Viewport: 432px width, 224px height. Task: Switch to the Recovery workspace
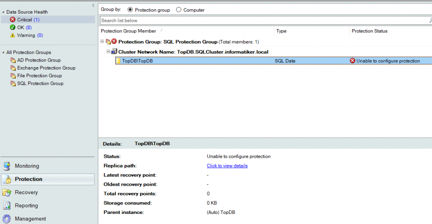[x=48, y=192]
